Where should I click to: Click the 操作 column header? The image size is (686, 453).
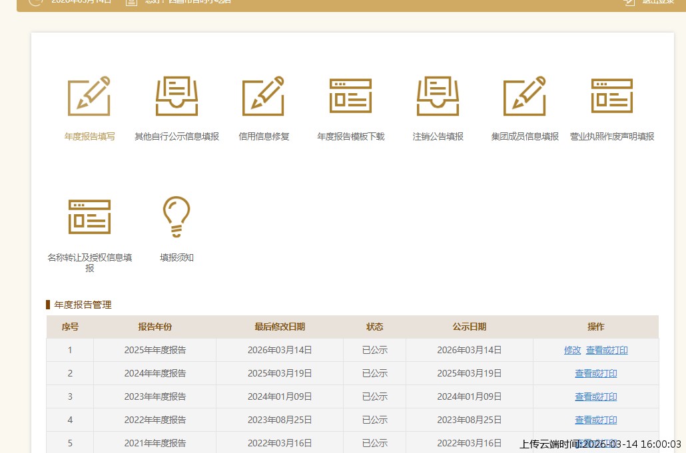[x=595, y=327]
